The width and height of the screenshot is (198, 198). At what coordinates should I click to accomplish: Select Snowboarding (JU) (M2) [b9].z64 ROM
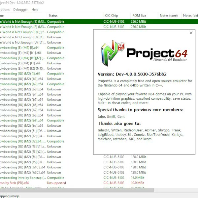(x=21, y=120)
